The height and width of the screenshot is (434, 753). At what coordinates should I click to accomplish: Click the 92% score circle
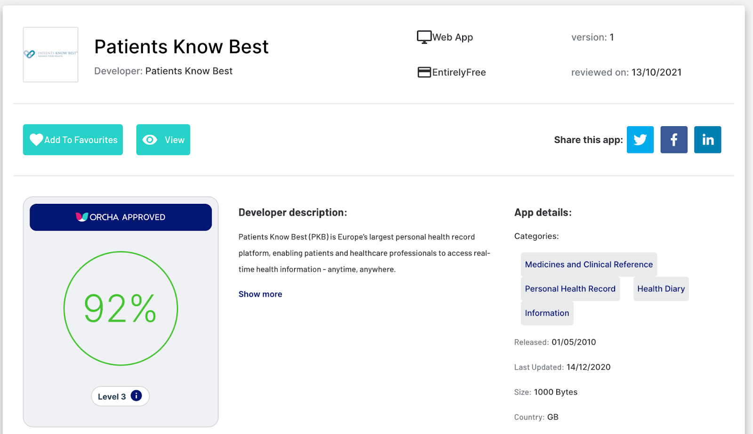(x=121, y=308)
